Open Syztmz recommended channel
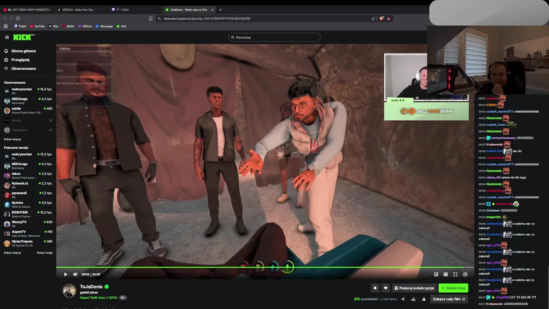549x309 pixels. click(28, 204)
